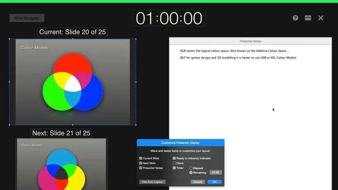
Task: Click the 'Colour Models' title on current slide
Action: [34, 48]
